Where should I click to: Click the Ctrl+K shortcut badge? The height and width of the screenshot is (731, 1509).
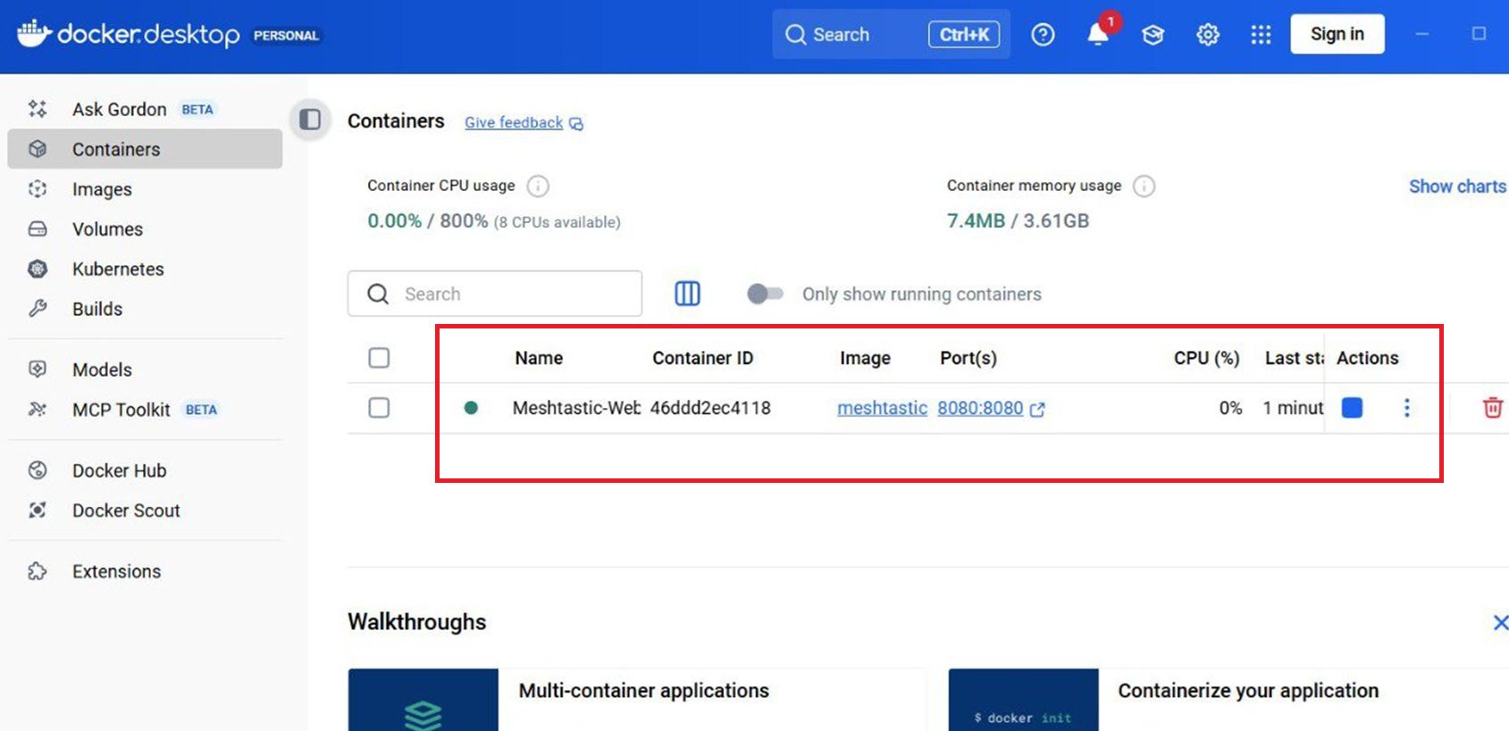pyautogui.click(x=964, y=34)
